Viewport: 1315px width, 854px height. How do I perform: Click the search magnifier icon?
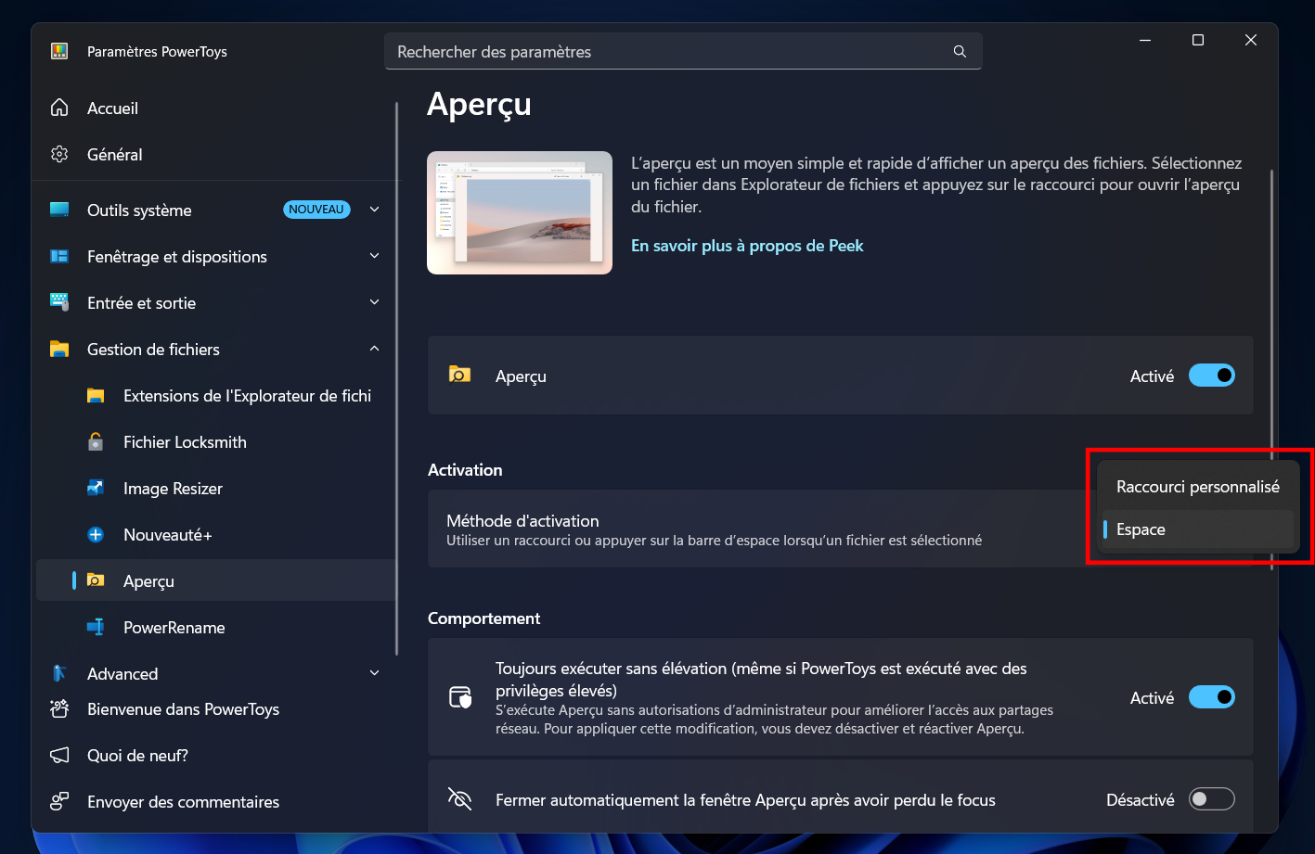coord(960,52)
